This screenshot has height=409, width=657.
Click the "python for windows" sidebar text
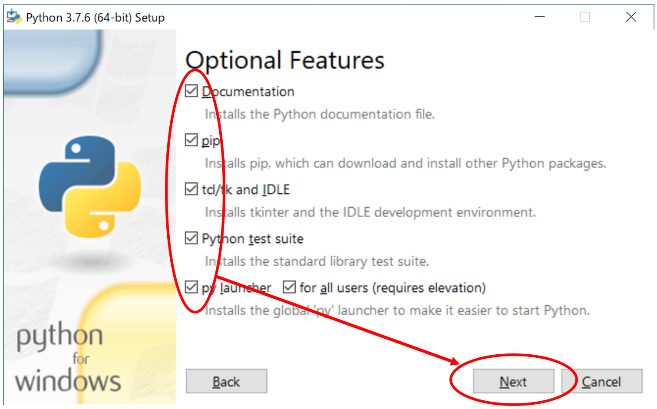click(68, 357)
